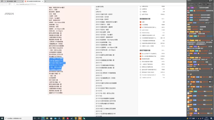The height and width of the screenshot is (120, 214).
Task: Go forward with the browser forward arrow
Action: click(6, 4)
